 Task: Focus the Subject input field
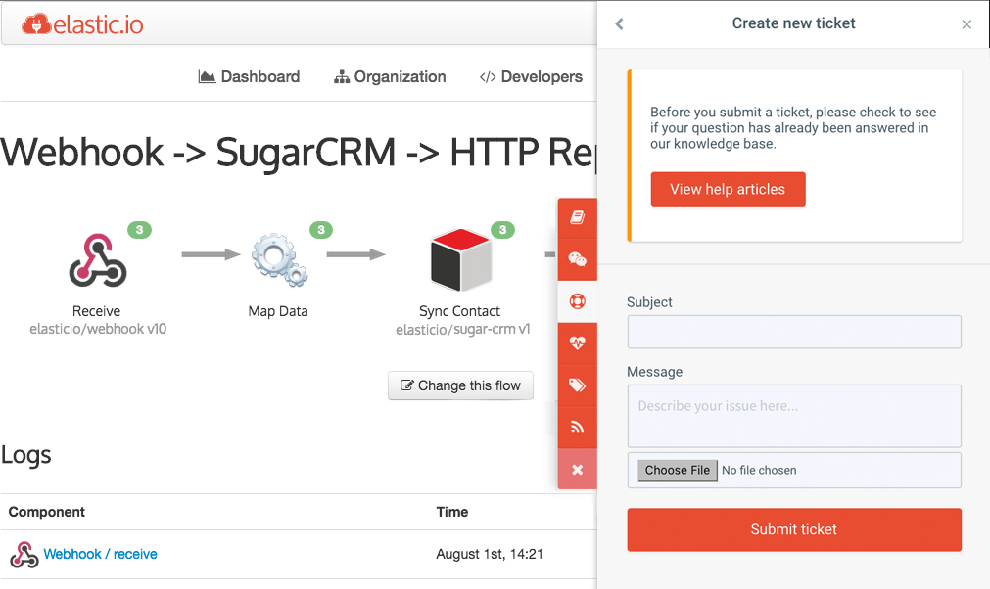coord(794,332)
